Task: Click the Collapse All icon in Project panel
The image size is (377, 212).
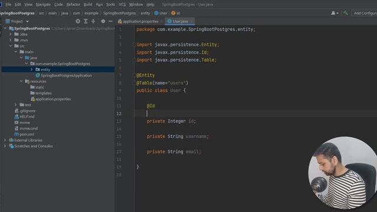Action: (93, 21)
